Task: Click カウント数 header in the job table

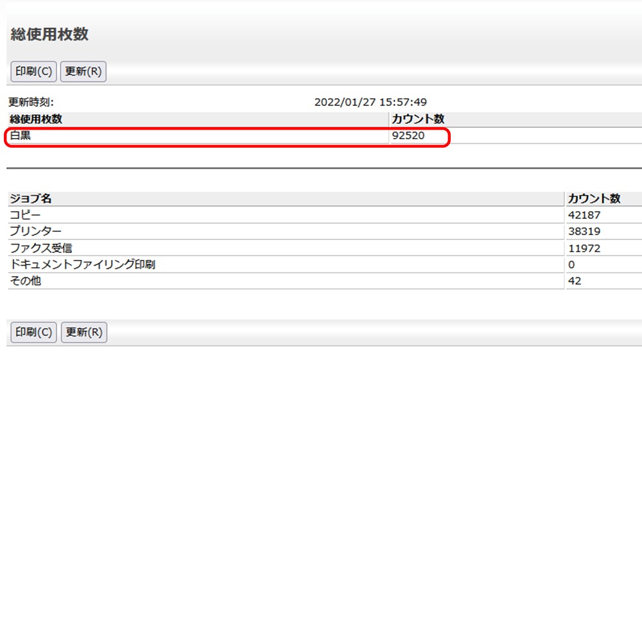Action: click(x=594, y=199)
